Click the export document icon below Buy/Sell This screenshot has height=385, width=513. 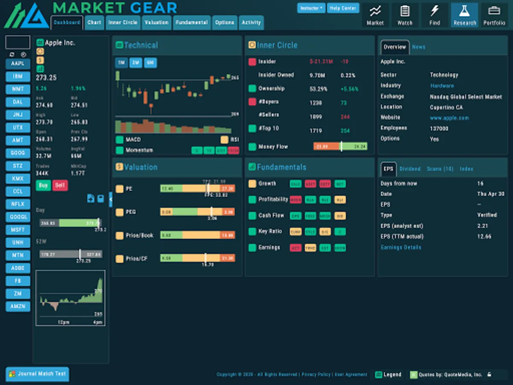(91, 198)
